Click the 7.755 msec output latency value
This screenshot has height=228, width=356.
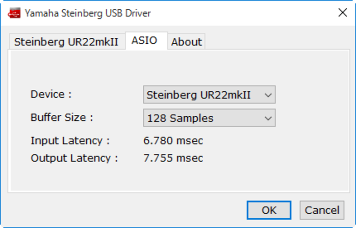(173, 158)
